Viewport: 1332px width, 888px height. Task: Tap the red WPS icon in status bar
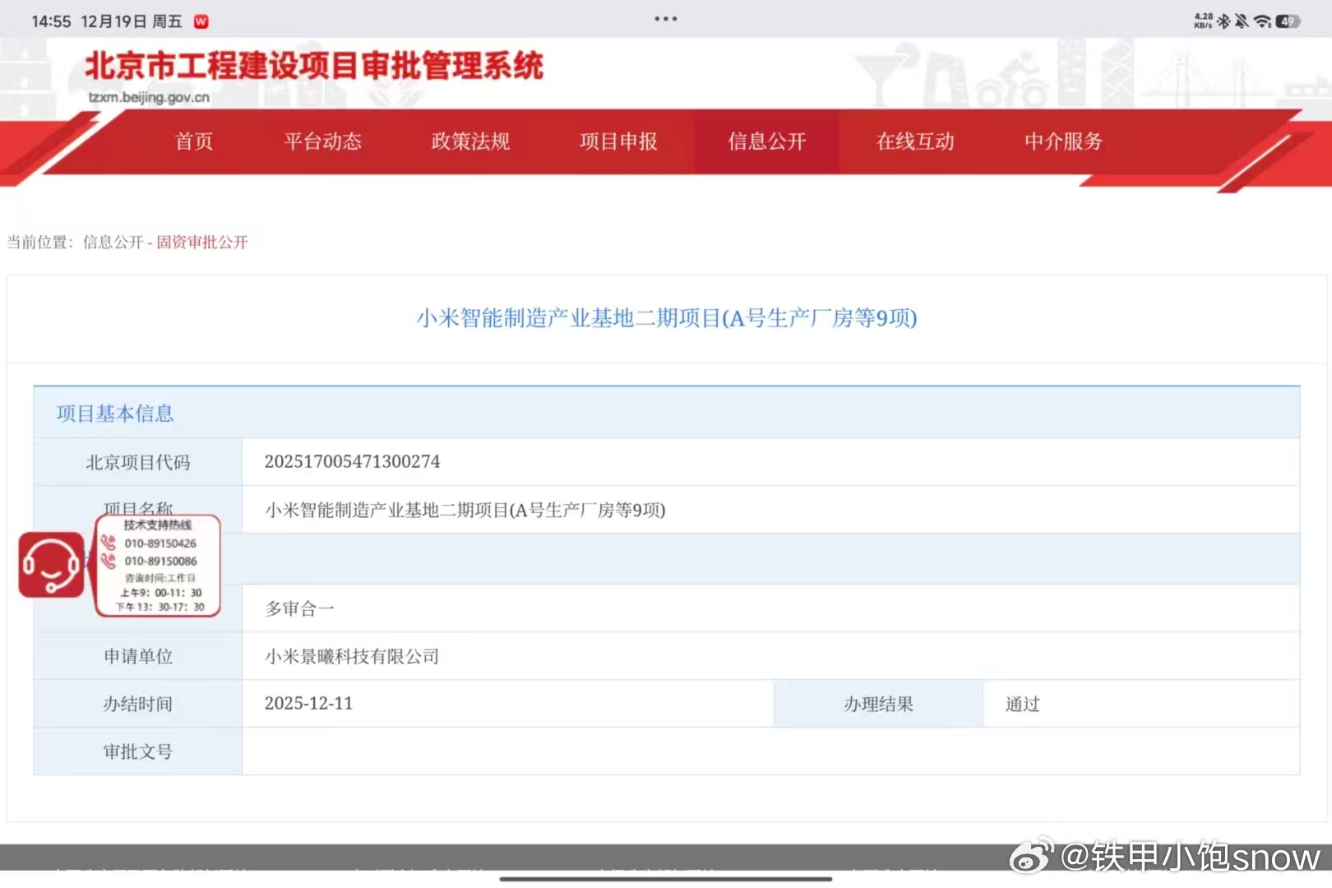[x=201, y=22]
